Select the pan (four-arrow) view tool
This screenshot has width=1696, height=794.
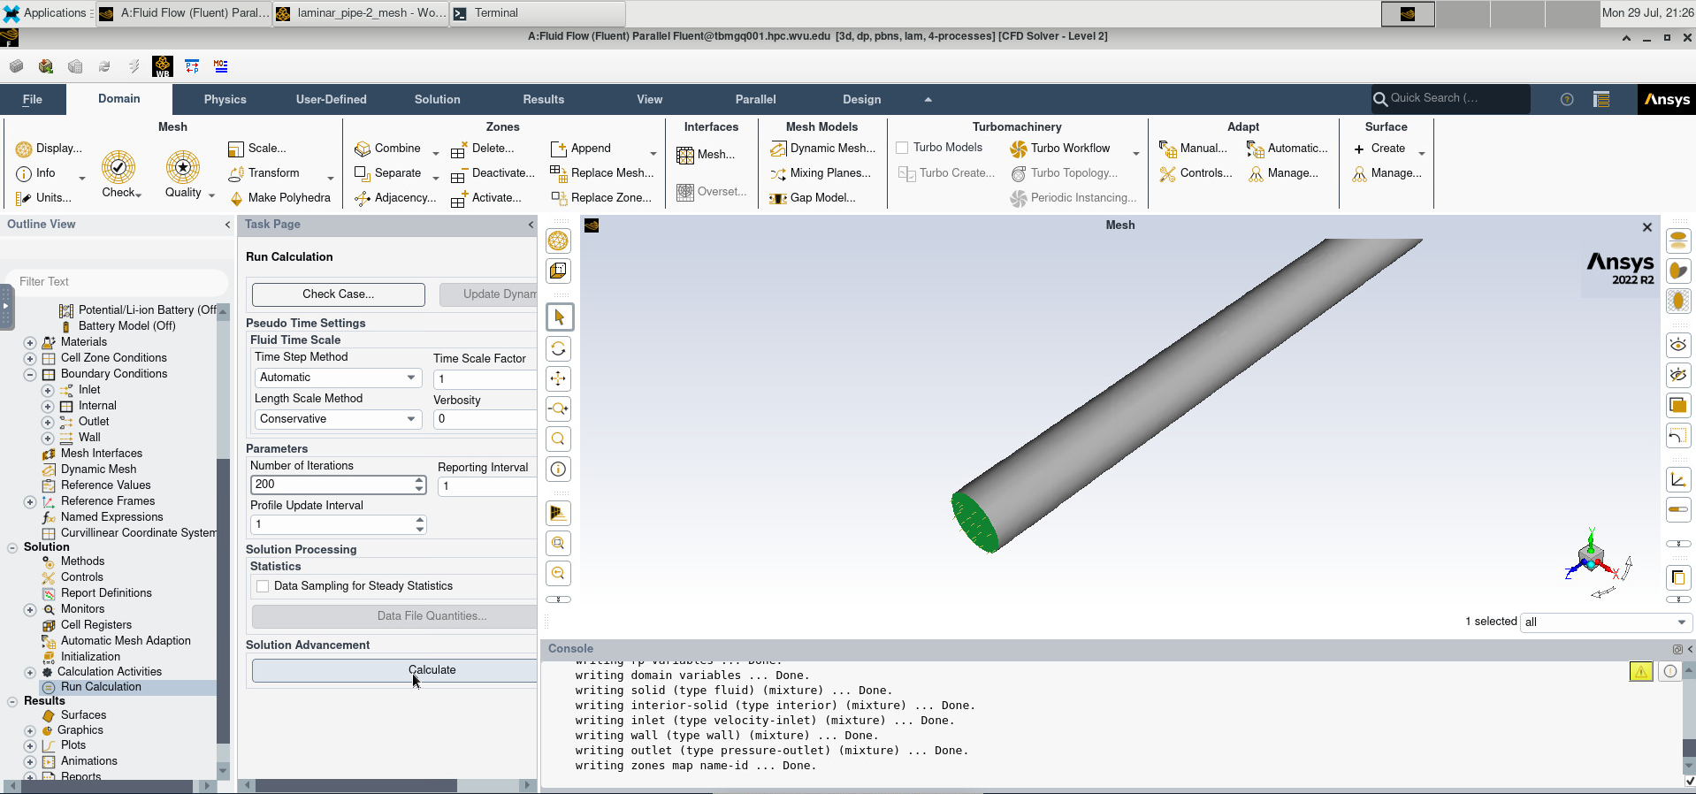558,378
